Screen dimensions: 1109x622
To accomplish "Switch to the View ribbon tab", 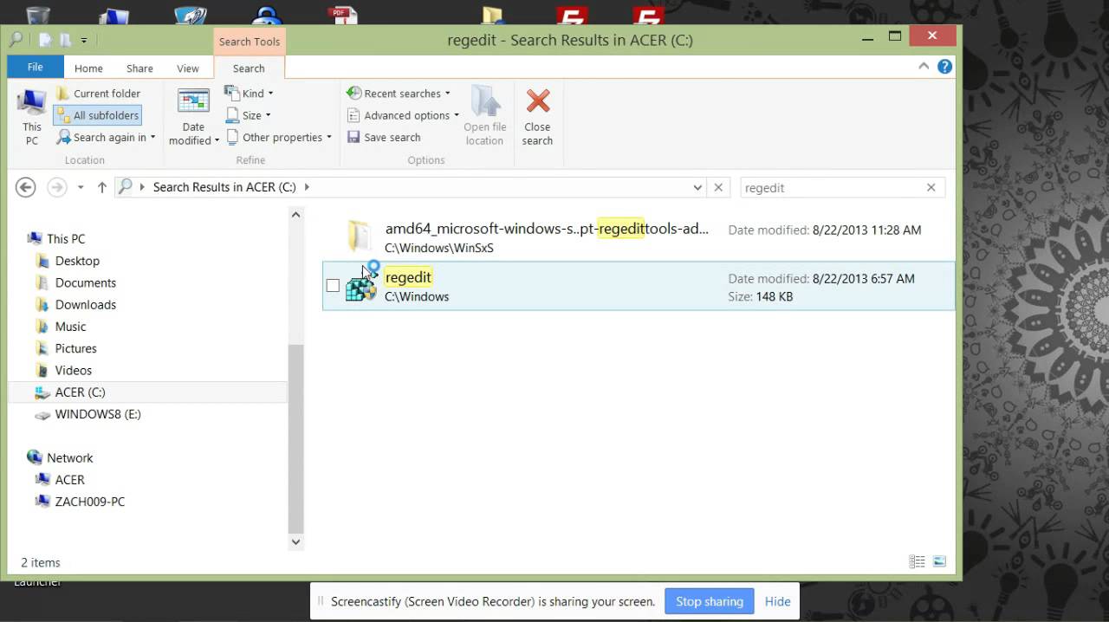I will click(188, 68).
